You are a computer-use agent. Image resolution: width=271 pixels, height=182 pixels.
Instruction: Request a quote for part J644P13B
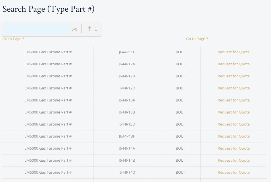(233, 112)
